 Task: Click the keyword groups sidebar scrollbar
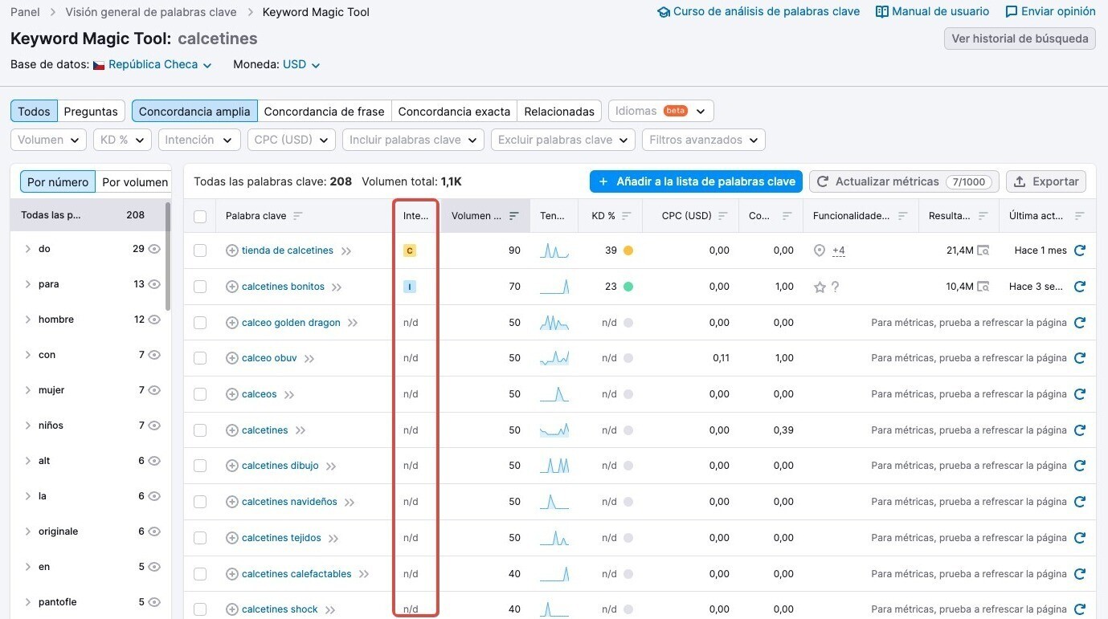pyautogui.click(x=168, y=257)
